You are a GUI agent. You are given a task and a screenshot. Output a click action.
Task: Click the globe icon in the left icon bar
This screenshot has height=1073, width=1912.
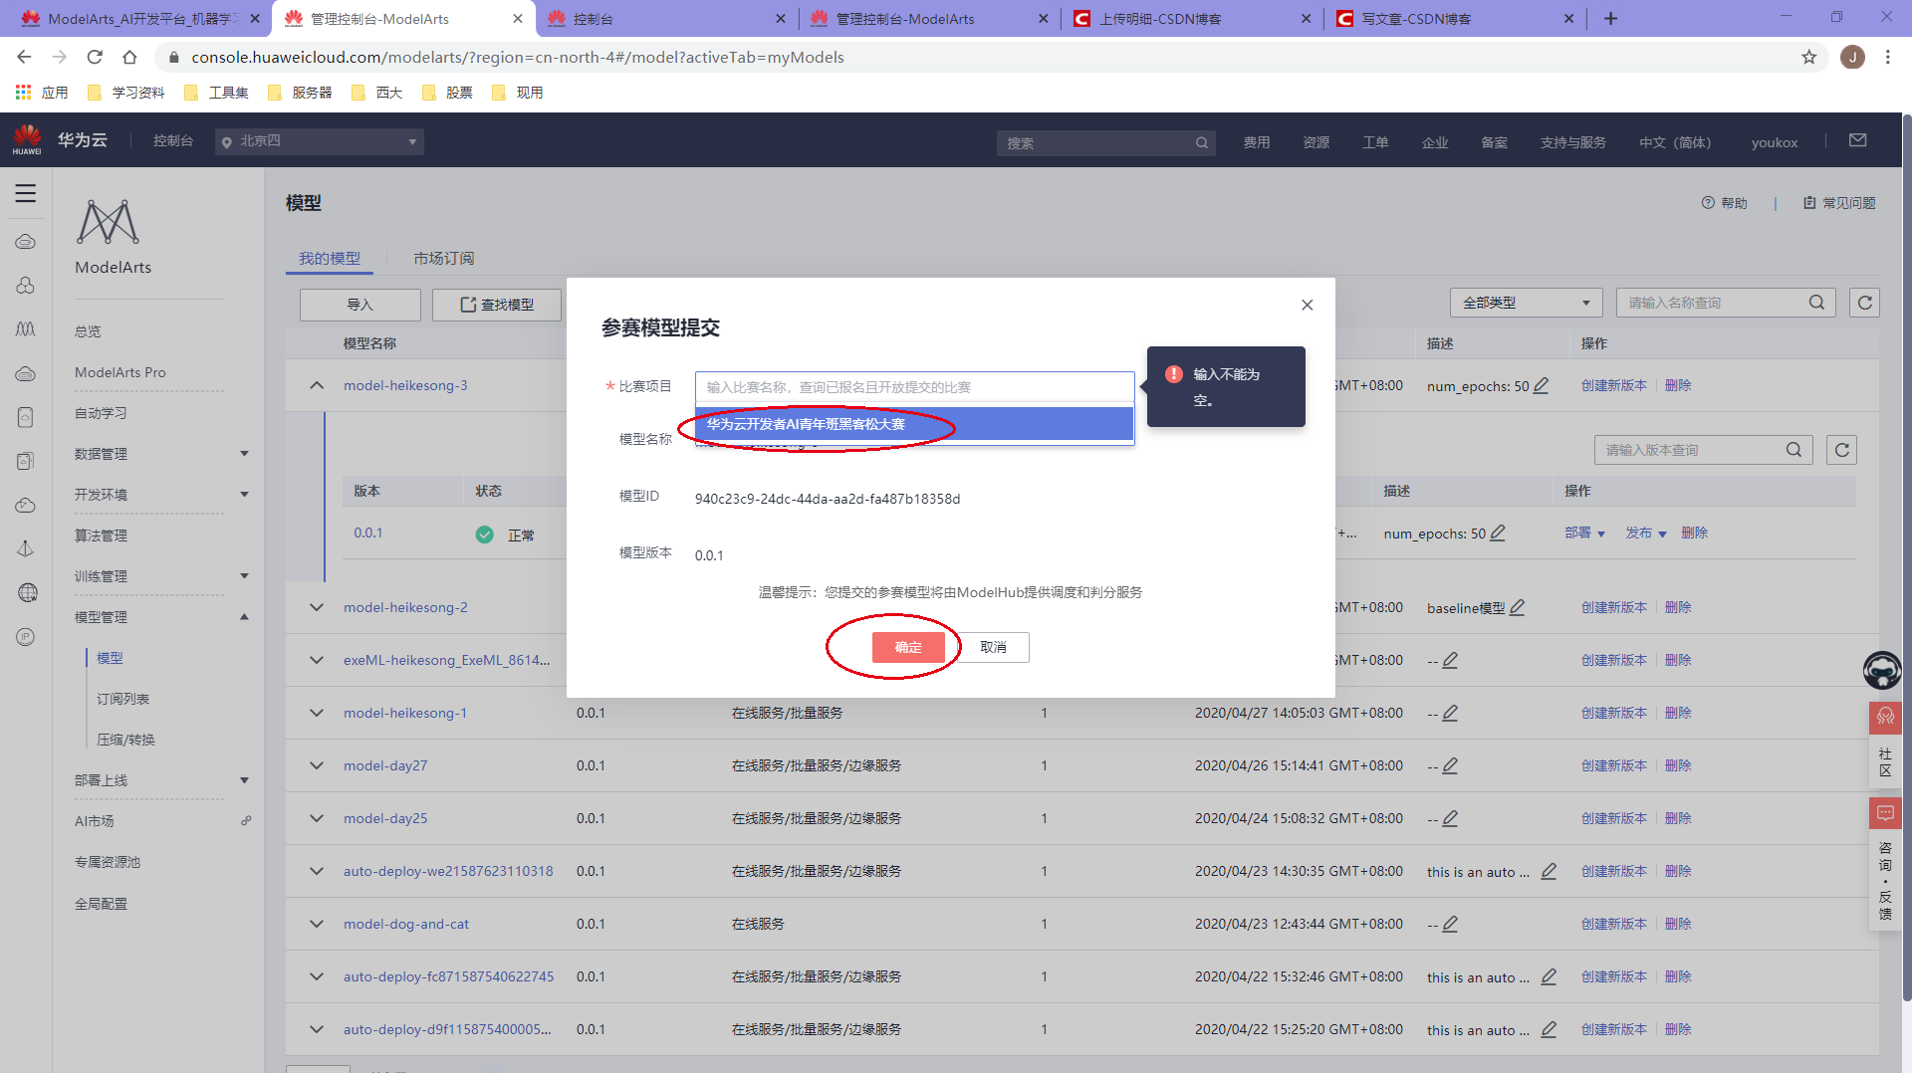click(27, 592)
